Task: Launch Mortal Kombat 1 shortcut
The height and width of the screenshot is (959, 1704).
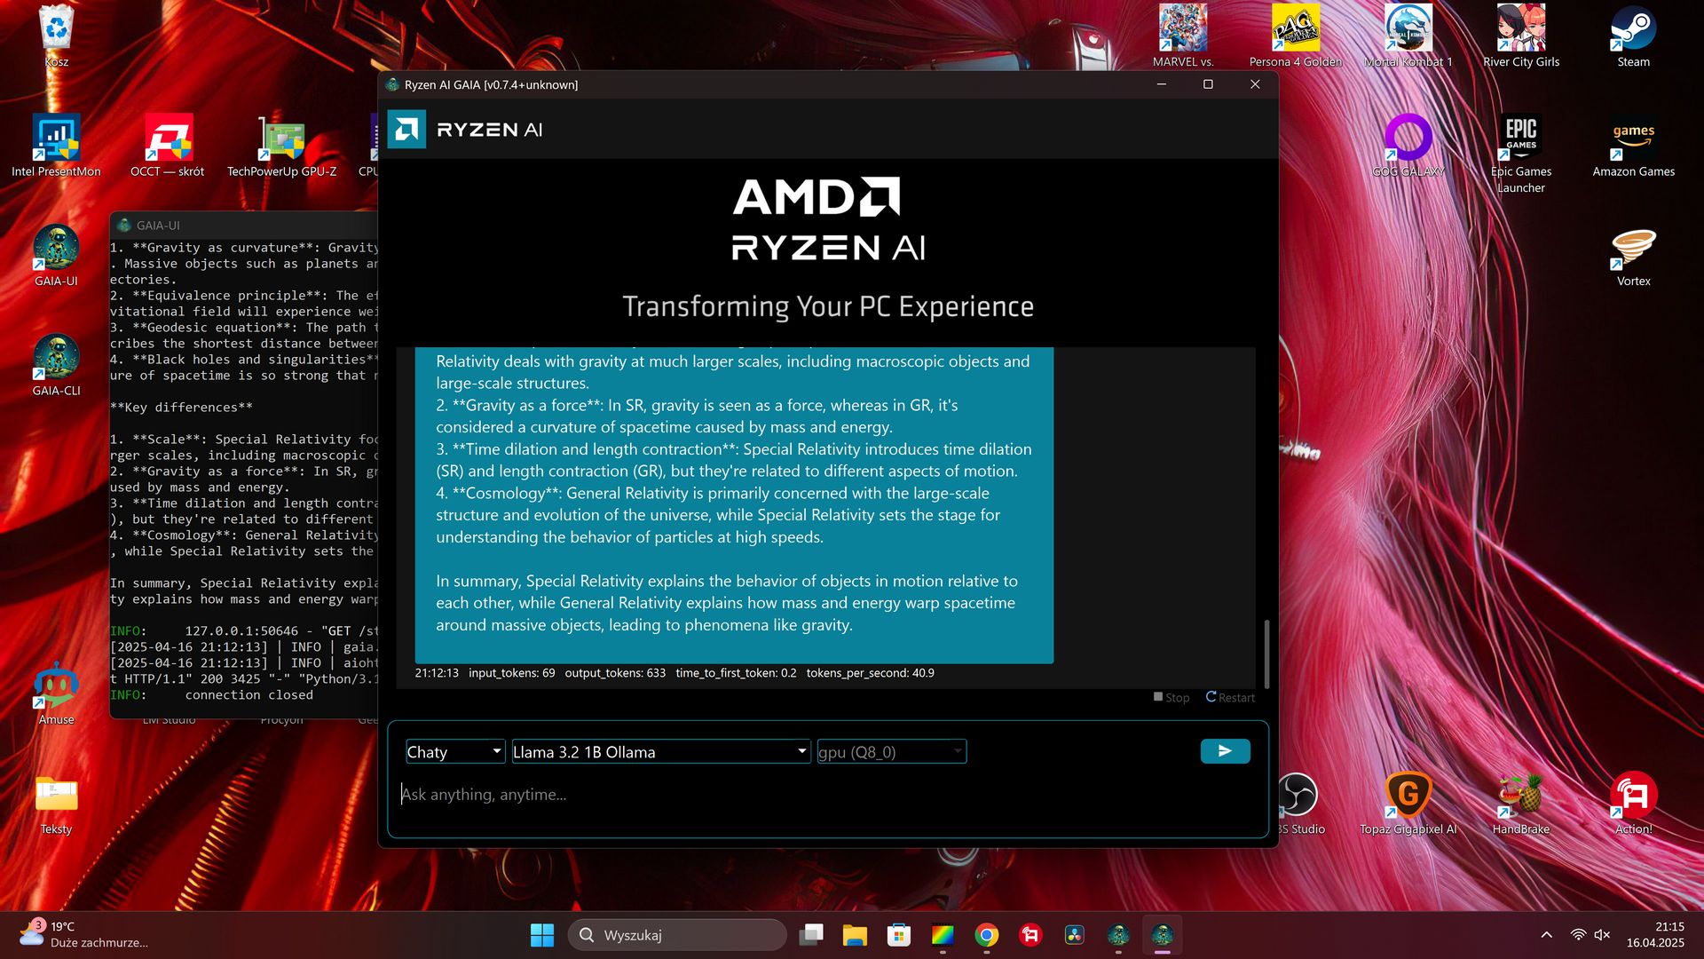Action: (x=1408, y=36)
